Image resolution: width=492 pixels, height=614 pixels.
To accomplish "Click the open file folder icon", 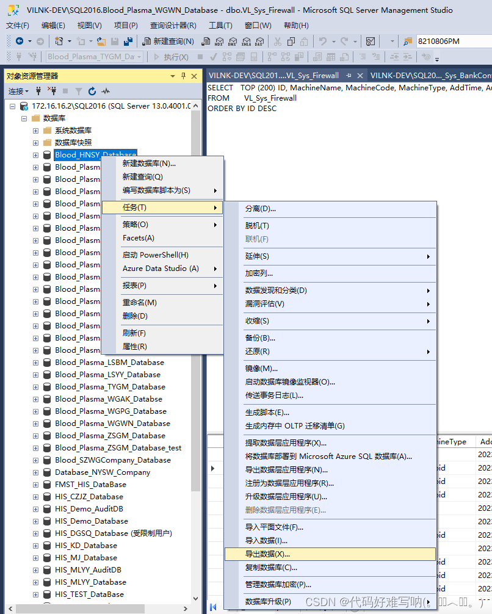I will tap(101, 41).
